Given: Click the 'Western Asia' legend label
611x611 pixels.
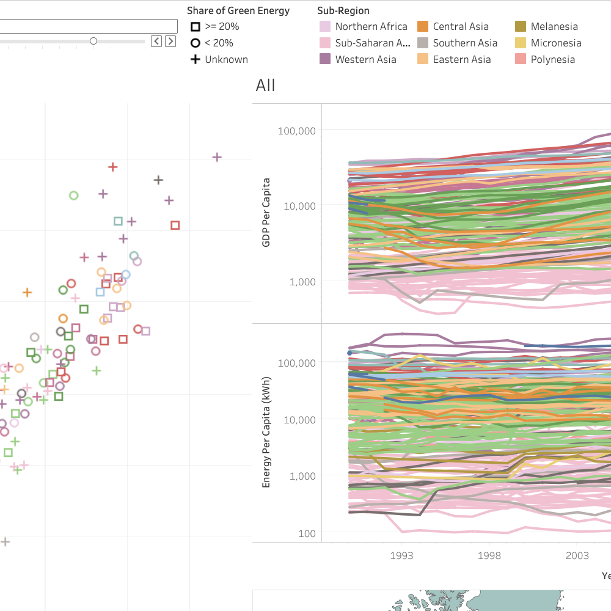Looking at the screenshot, I should [366, 59].
